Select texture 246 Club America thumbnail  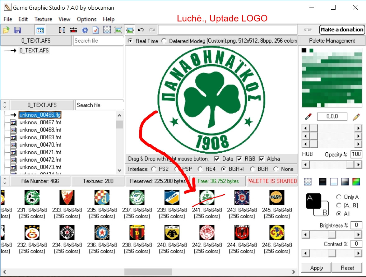(277, 233)
